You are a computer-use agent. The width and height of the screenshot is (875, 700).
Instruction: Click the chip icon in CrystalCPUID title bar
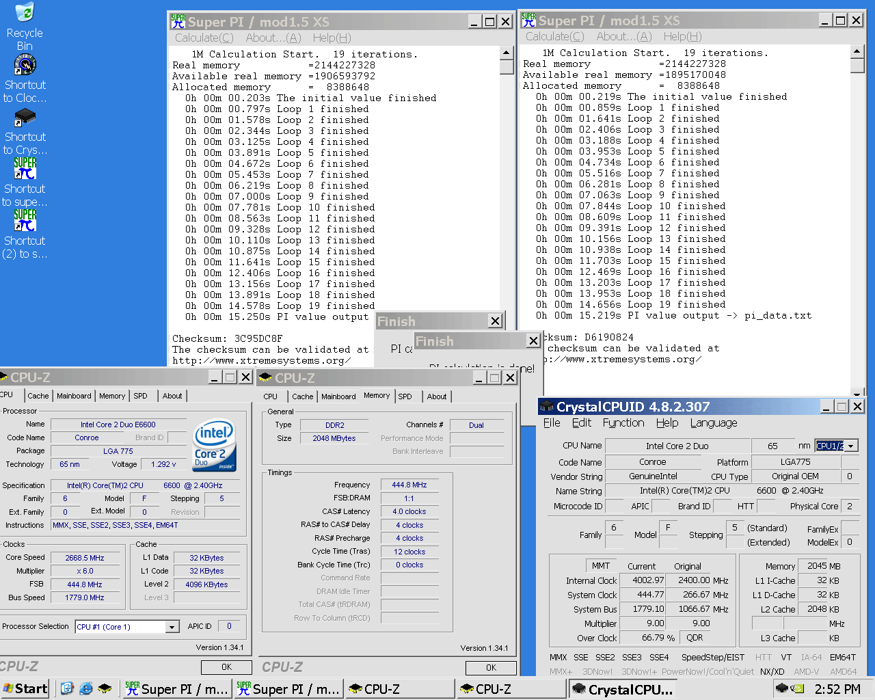(547, 407)
